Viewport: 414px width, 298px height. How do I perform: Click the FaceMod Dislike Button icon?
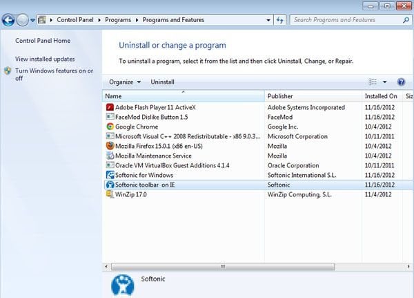[110, 117]
